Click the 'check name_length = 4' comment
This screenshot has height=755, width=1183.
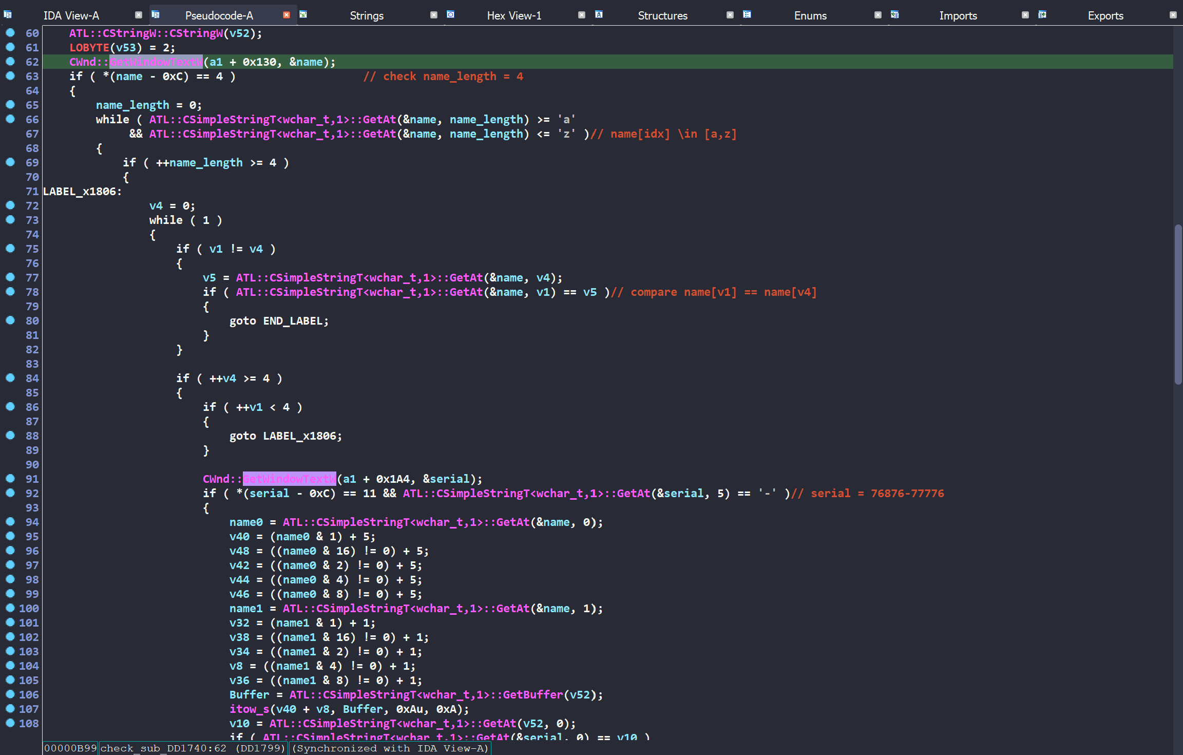444,76
